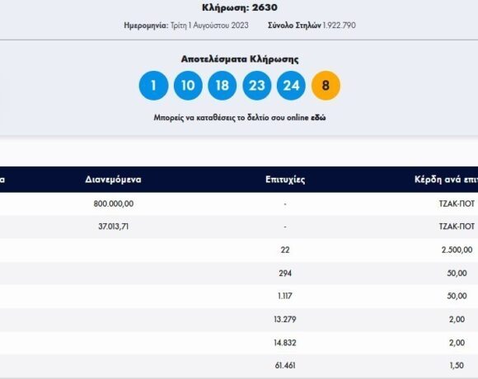Click the date 'Τρίτη 1 Αυγούστου 2023'
This screenshot has height=379, width=478.
click(x=209, y=26)
